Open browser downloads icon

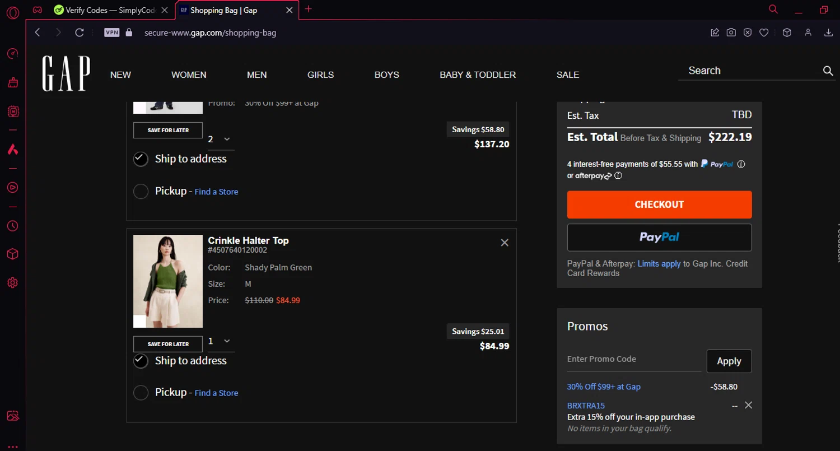pos(829,32)
